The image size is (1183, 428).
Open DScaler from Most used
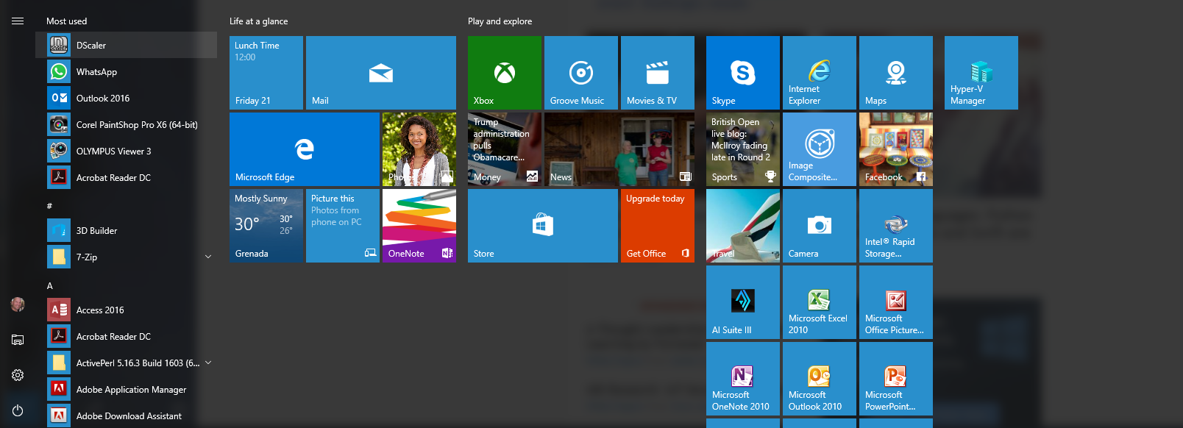[126, 45]
